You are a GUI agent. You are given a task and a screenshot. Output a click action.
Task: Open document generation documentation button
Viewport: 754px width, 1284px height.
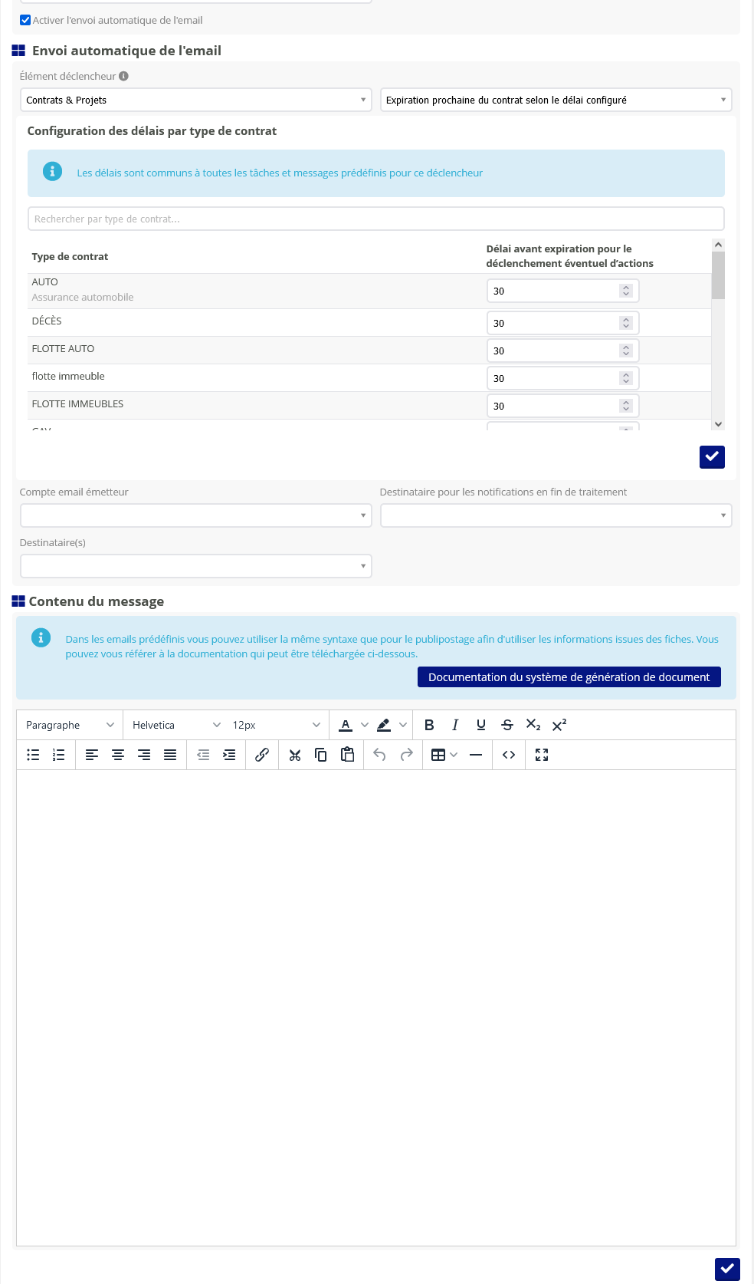click(x=569, y=677)
